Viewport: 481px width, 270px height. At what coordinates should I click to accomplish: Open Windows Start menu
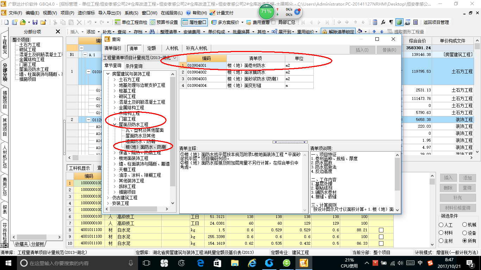point(8,263)
